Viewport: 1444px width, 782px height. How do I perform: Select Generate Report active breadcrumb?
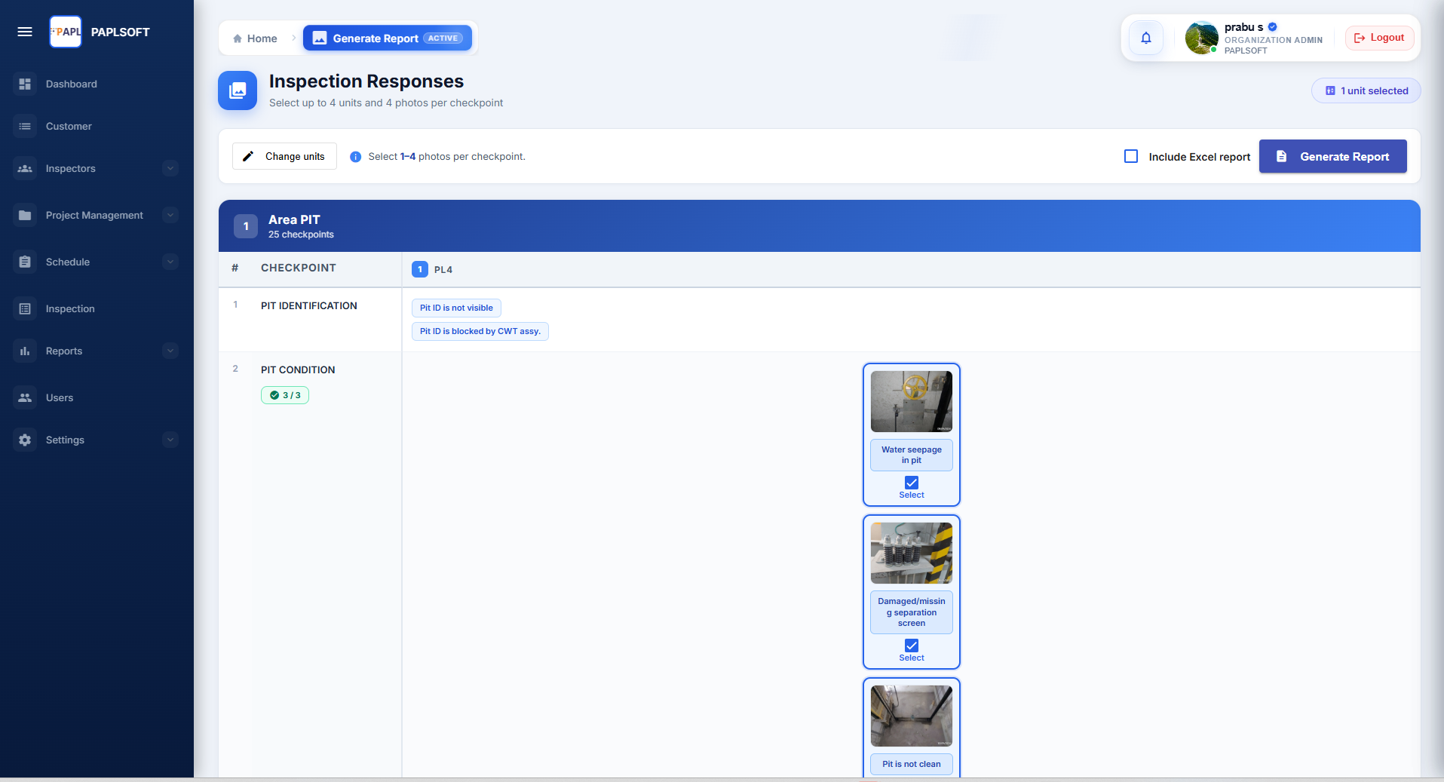388,38
